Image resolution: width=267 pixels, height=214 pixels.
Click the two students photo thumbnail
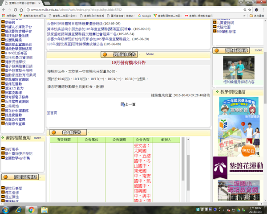(239, 67)
